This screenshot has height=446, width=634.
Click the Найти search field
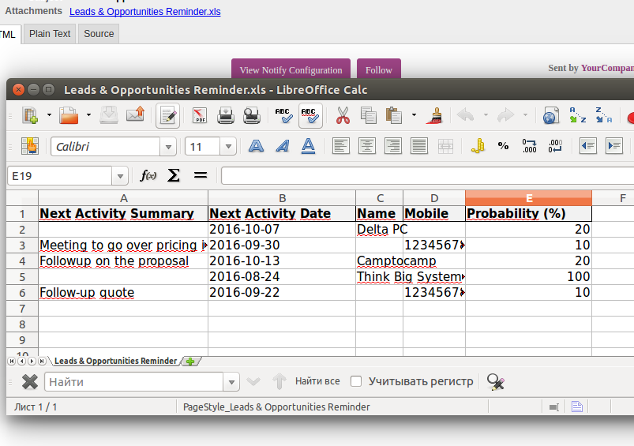point(134,382)
